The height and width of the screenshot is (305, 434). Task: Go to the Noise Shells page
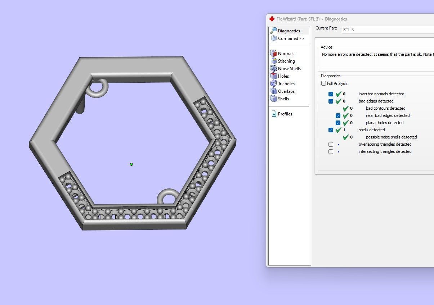(x=289, y=69)
